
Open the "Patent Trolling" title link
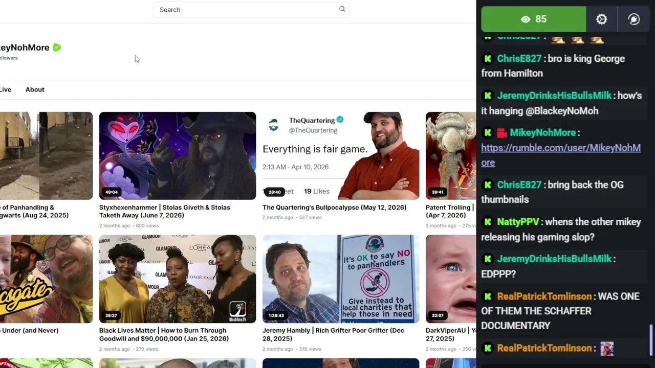pos(451,212)
